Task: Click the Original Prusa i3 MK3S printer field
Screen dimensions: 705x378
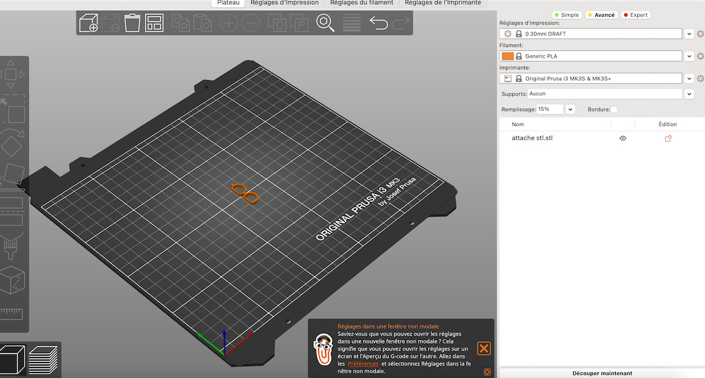Action: pyautogui.click(x=591, y=78)
